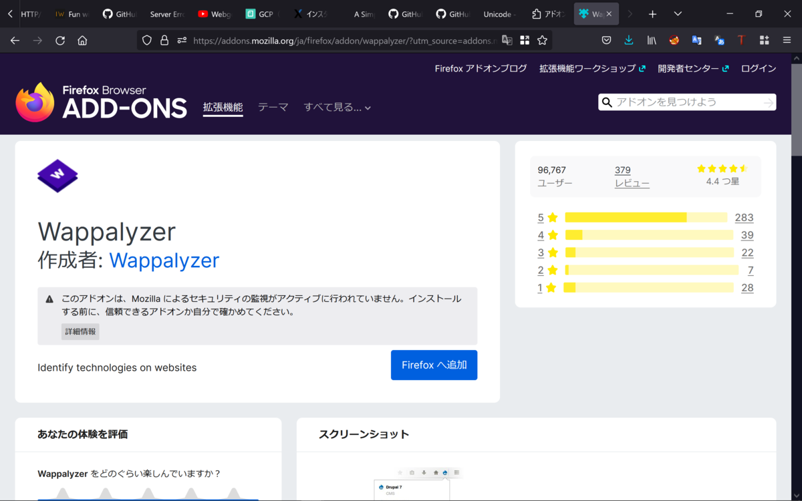Click the Firefox Browser Add-ons logo
The image size is (802, 501).
click(x=102, y=102)
